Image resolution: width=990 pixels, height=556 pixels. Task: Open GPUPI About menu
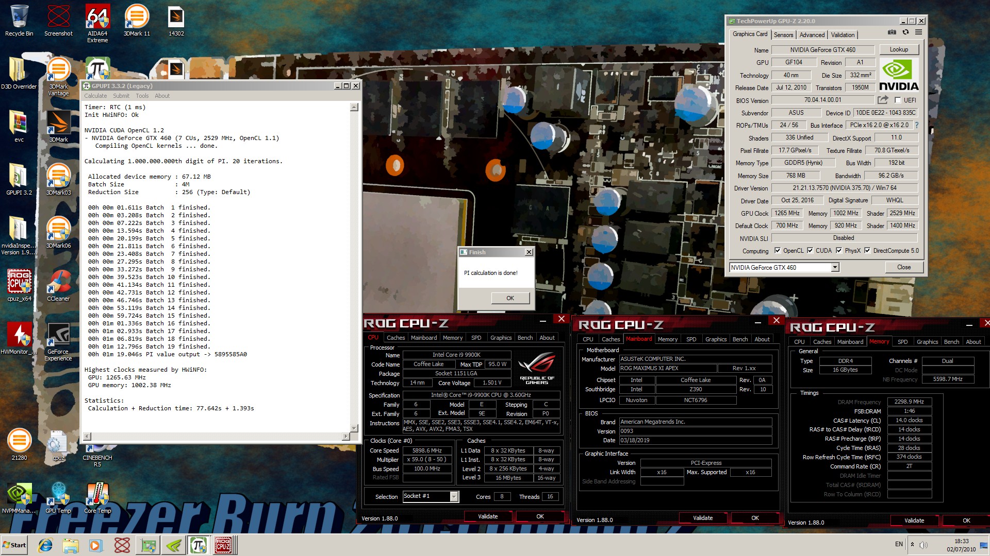(162, 96)
